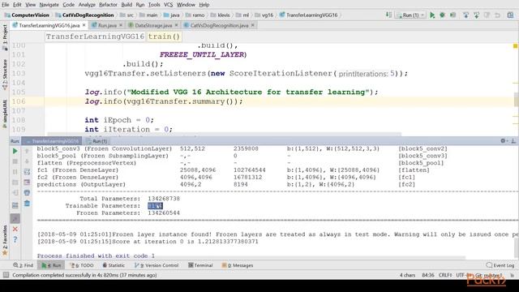Image resolution: width=519 pixels, height=292 pixels.
Task: Click the Down stack trace arrow in the Run panel
Action: click(x=27, y=161)
